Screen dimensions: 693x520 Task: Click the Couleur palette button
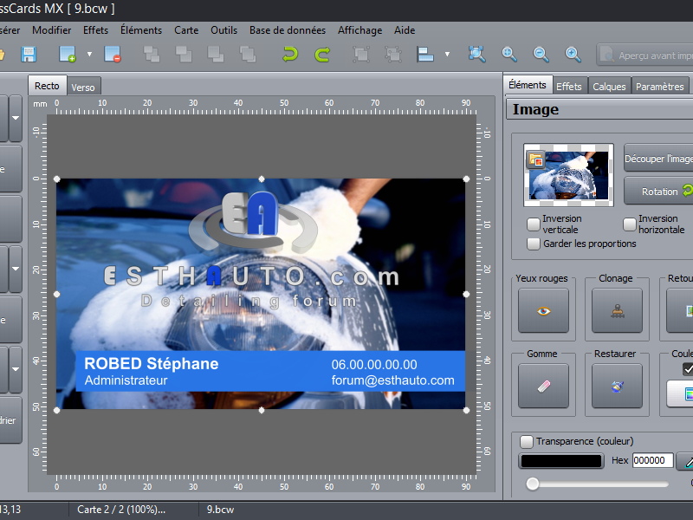(x=681, y=393)
